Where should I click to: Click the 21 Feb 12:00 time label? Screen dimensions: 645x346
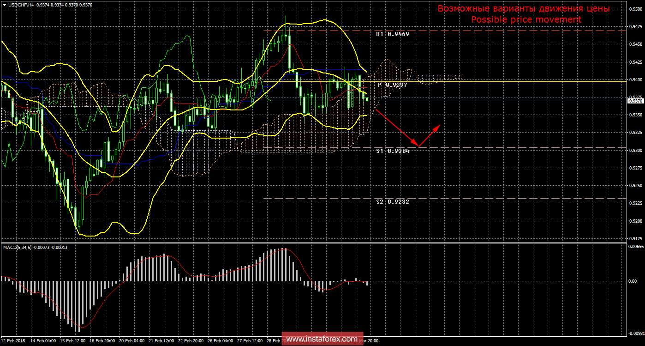pyautogui.click(x=162, y=341)
